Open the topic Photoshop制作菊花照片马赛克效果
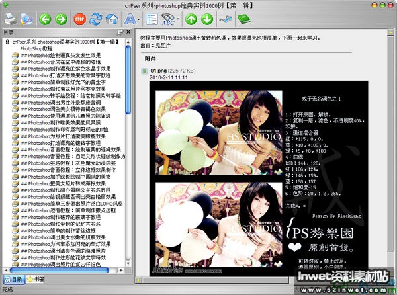397x295 pixels. pos(64,89)
